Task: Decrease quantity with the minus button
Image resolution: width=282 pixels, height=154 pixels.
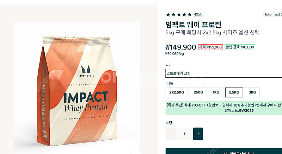Action: pos(171,134)
